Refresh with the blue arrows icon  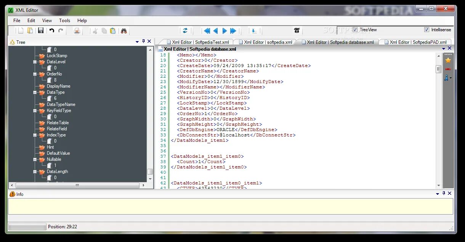(x=185, y=30)
